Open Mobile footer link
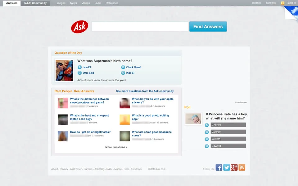The image size is (298, 186). tap(118, 169)
